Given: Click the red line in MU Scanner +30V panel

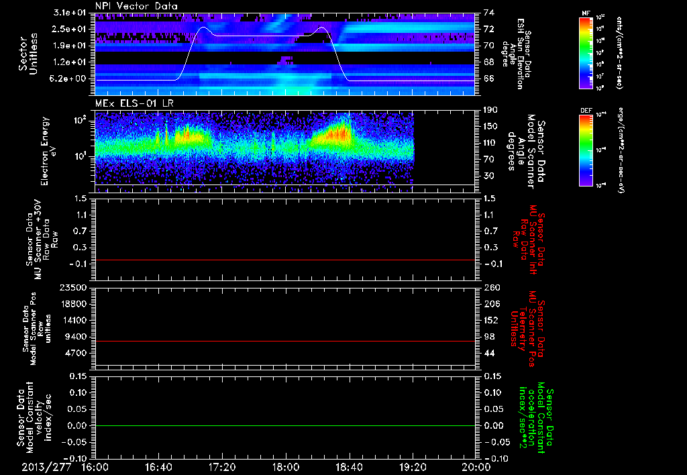Looking at the screenshot, I should 285,260.
